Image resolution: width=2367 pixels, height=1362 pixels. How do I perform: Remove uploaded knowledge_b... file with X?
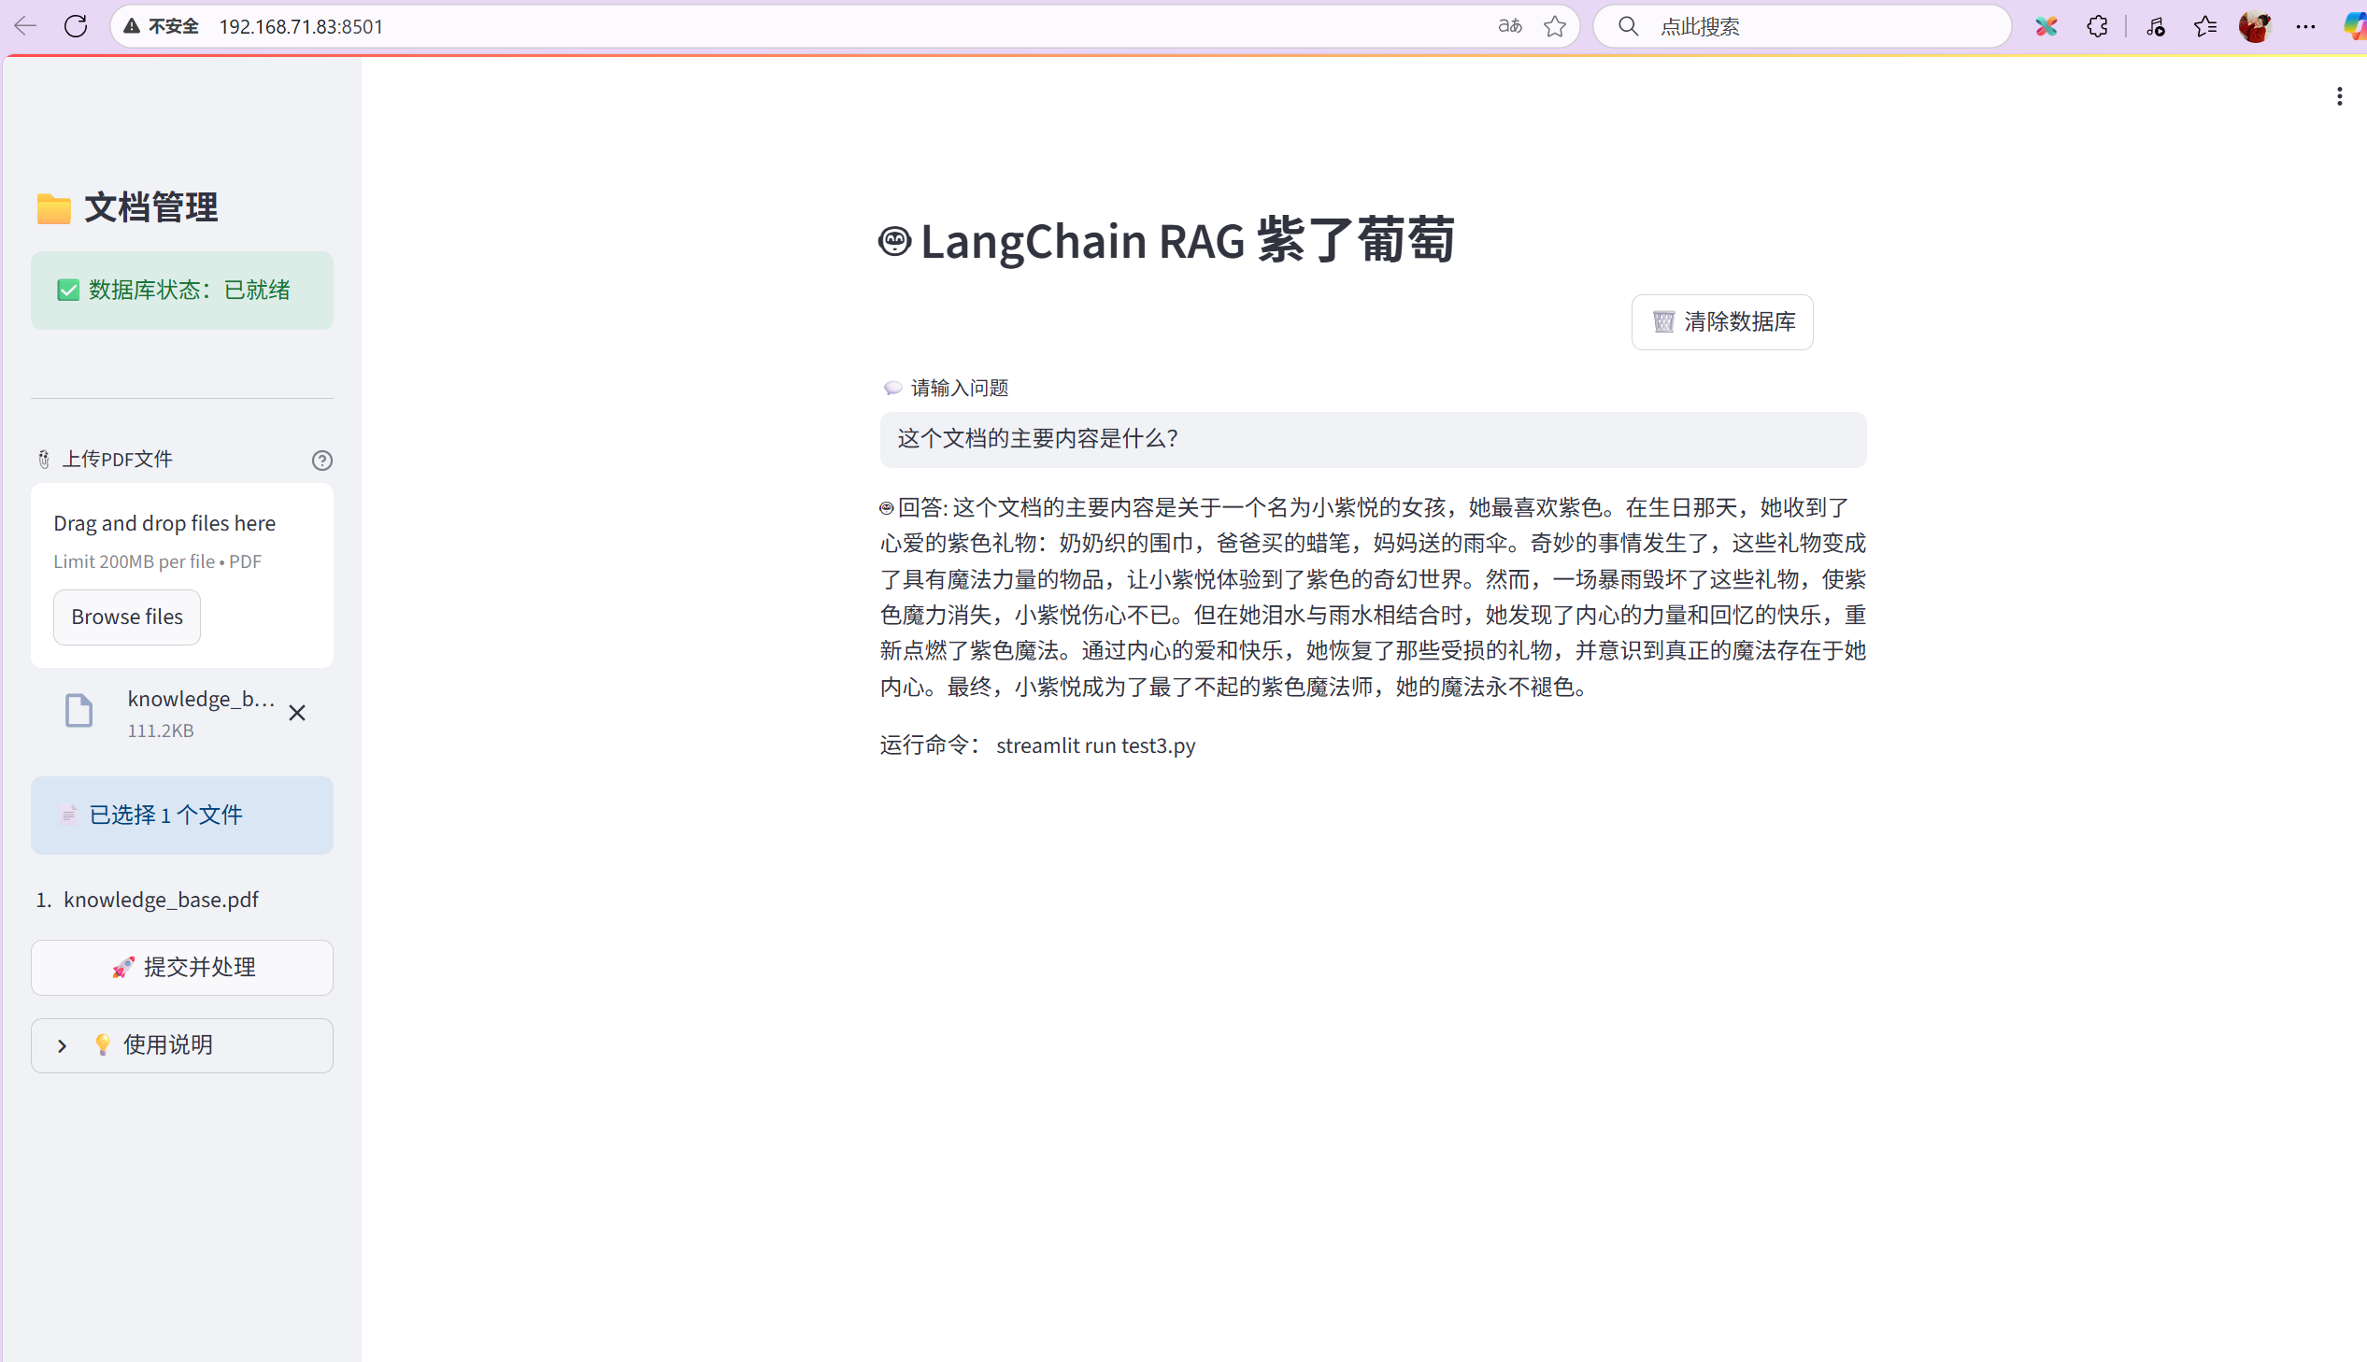click(297, 713)
